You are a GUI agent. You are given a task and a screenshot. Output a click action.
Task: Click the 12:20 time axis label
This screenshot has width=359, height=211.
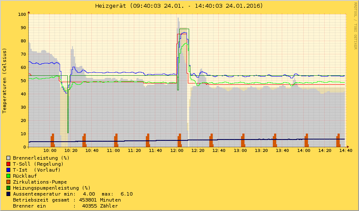click(198, 151)
